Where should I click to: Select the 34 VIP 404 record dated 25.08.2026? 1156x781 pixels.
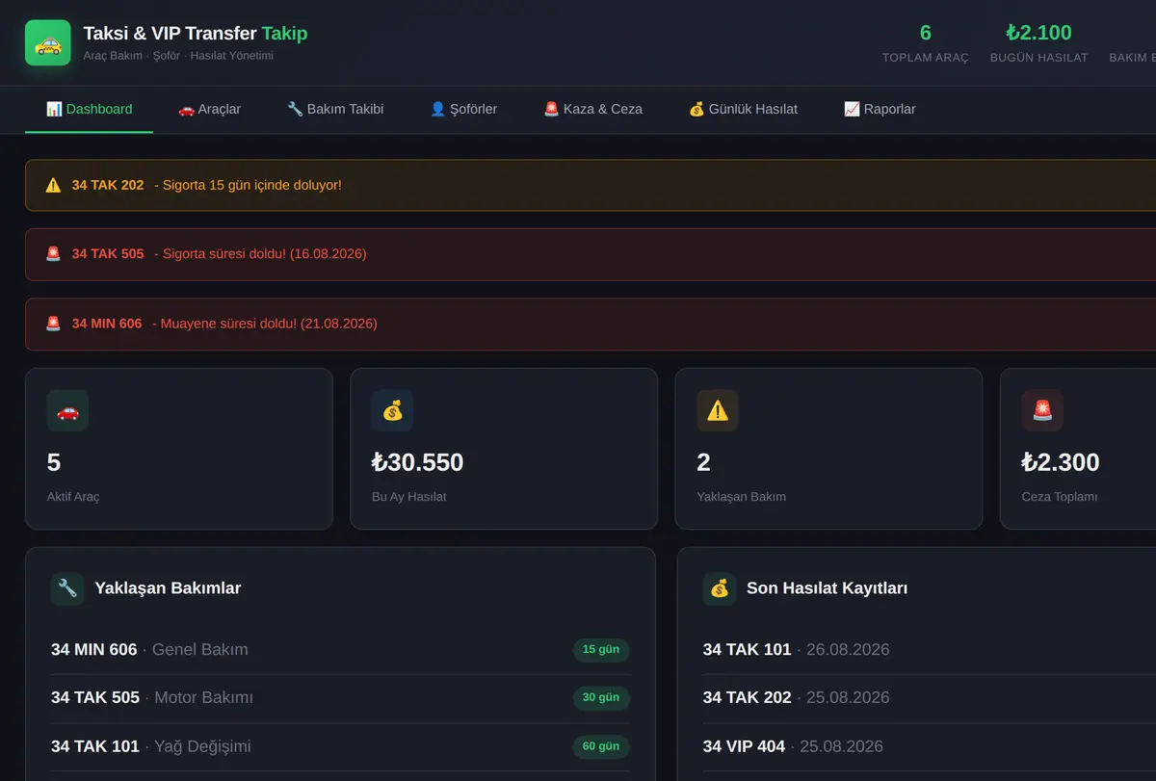pos(930,746)
